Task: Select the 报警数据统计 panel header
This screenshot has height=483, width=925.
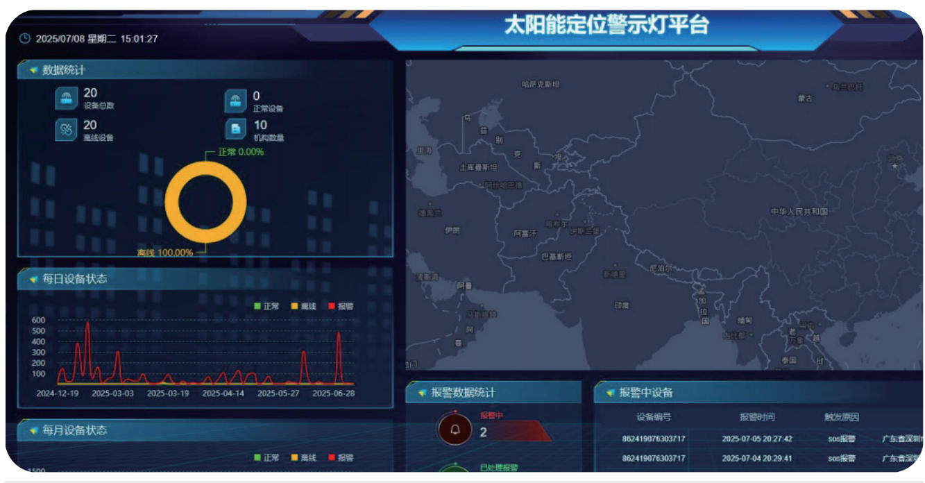Action: coord(493,393)
